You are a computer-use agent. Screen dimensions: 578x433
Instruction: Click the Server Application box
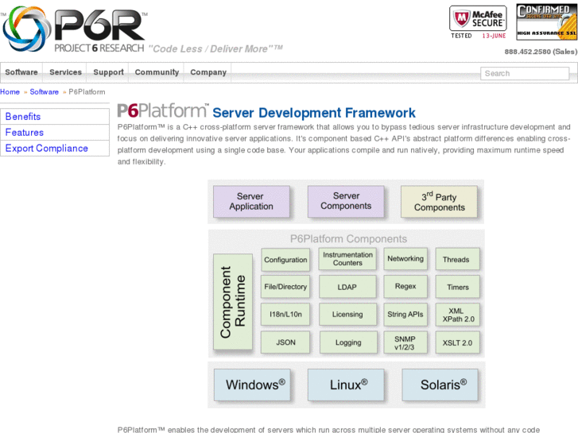[251, 201]
